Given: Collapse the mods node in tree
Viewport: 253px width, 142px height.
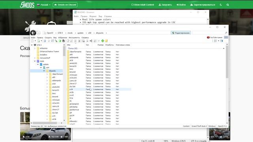Looking at the screenshot, I should coord(35,61).
